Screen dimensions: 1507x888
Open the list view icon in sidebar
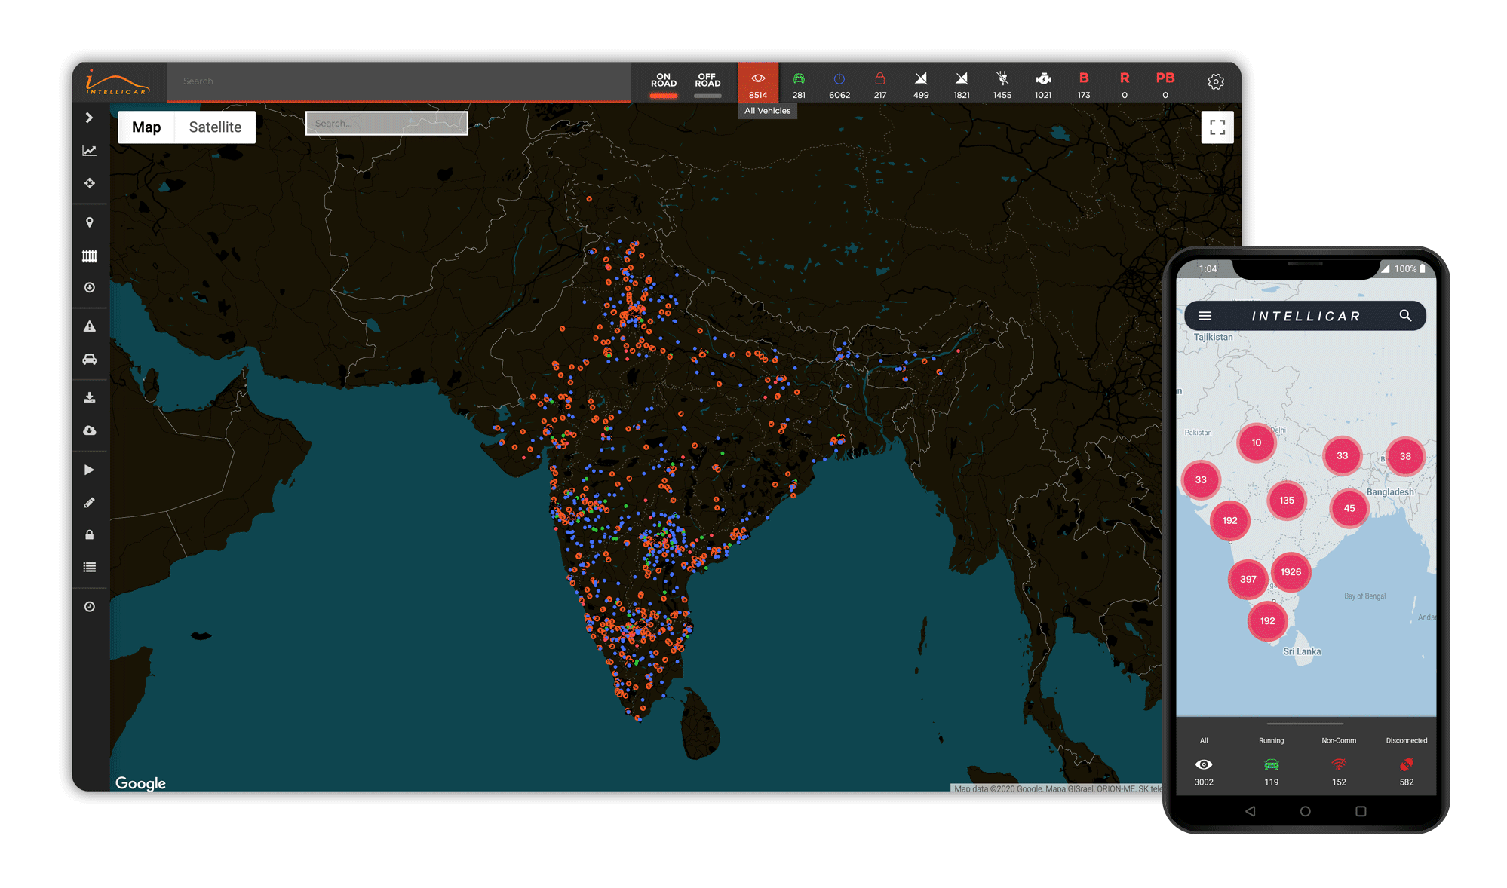89,567
